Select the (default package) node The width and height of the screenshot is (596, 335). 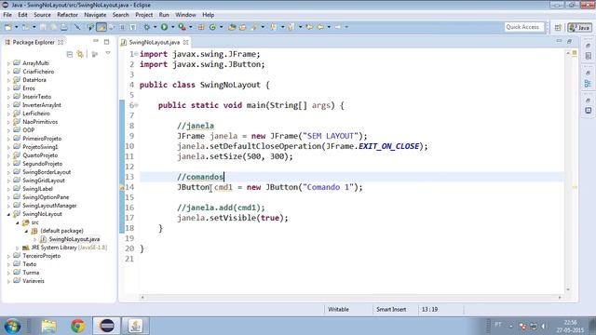point(61,231)
